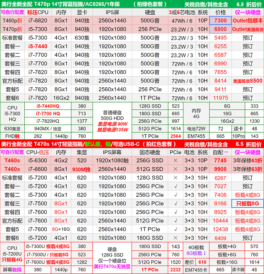Image resolution: width=264 pixels, height=274 pixels.
Task: Click the 1282 price beside i7-7600U
Action: 82,262
